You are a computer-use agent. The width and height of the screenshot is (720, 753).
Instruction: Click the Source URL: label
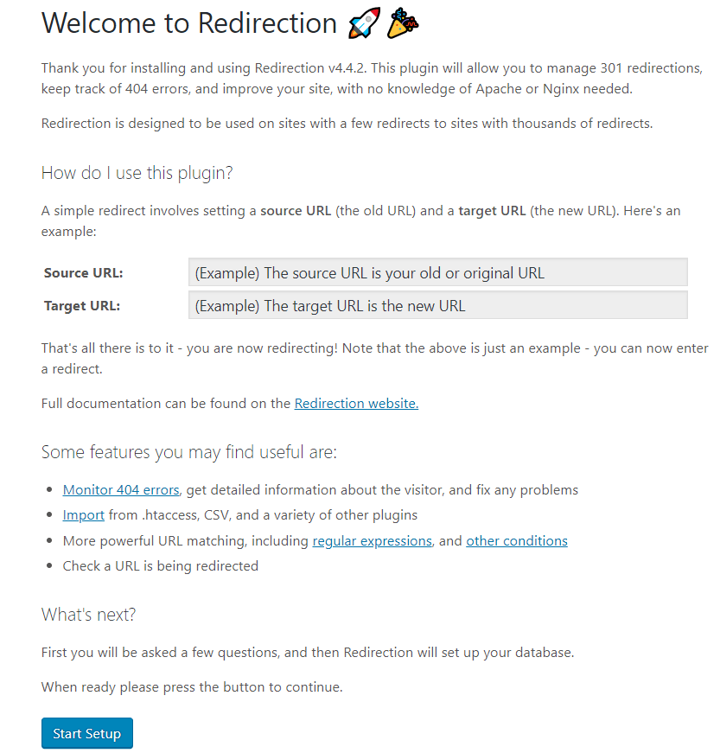[x=84, y=273]
